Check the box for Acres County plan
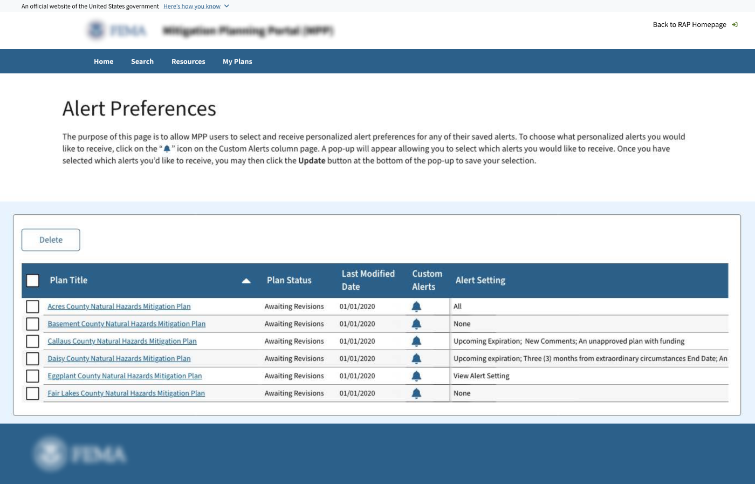This screenshot has width=755, height=484. pos(33,306)
